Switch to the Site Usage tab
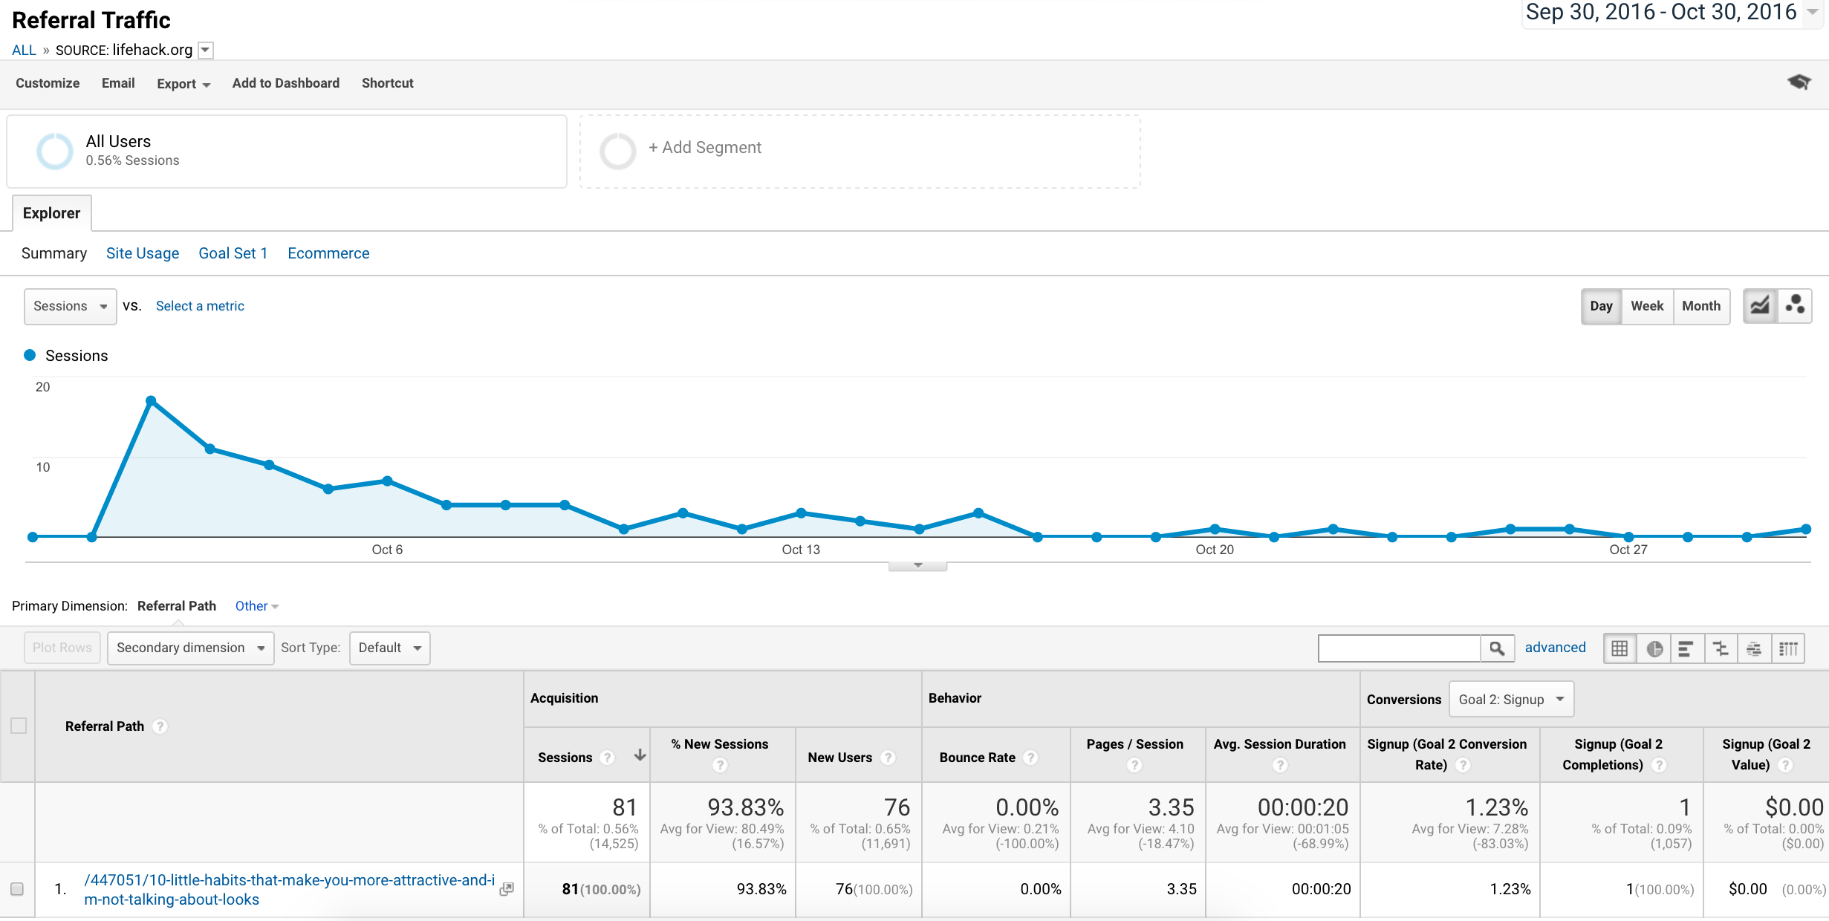 click(x=143, y=253)
